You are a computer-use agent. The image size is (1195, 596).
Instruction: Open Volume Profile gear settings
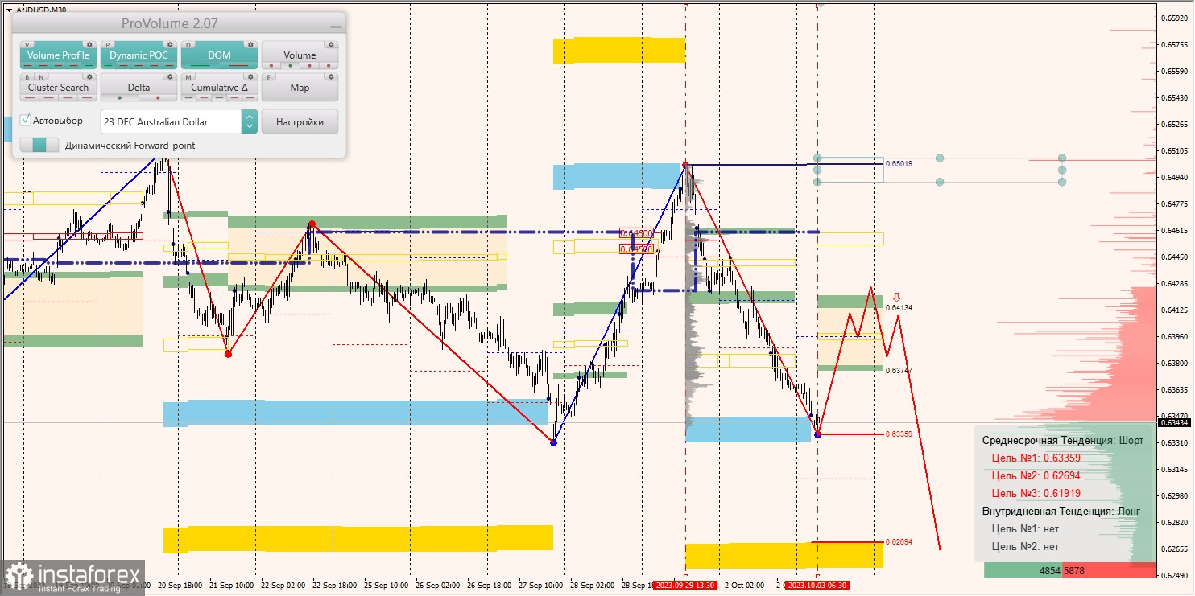pyautogui.click(x=89, y=45)
